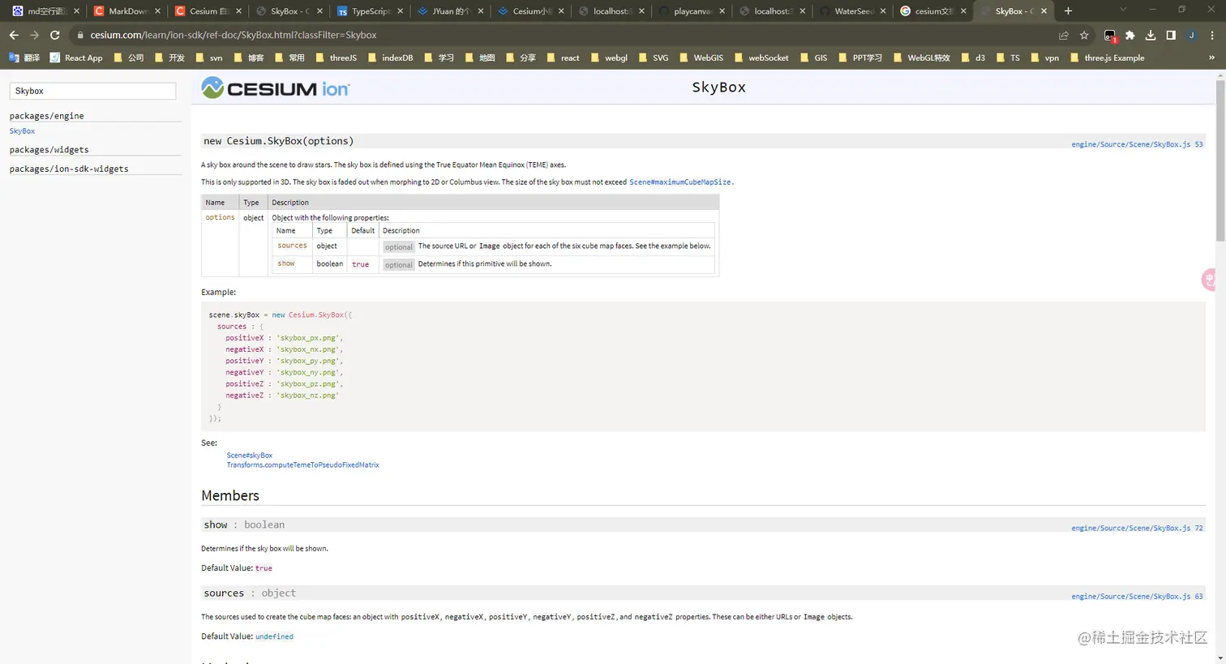This screenshot has width=1226, height=664.
Task: Open the tab search dropdown
Action: [x=1123, y=10]
